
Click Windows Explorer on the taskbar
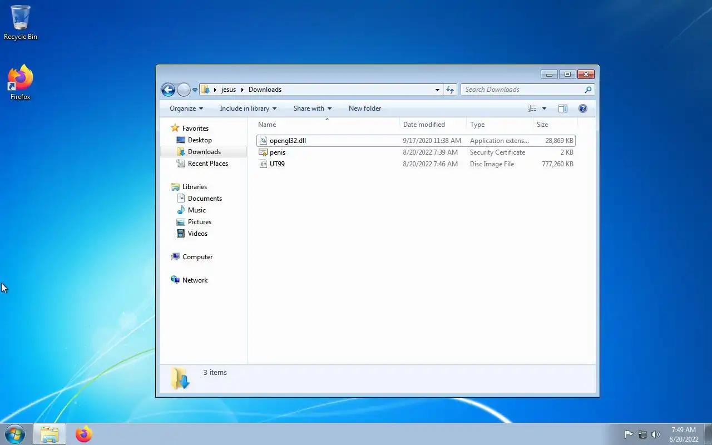point(50,434)
